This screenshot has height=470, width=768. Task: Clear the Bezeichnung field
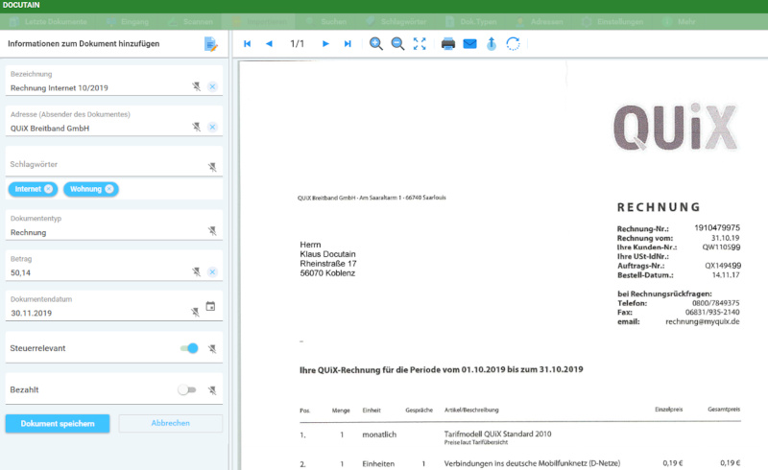pyautogui.click(x=212, y=86)
